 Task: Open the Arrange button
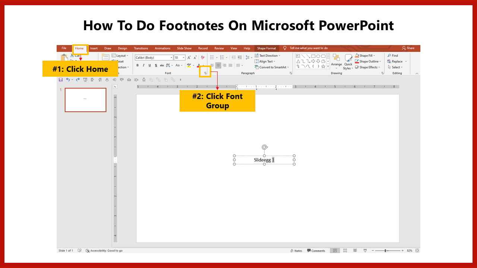(x=337, y=61)
